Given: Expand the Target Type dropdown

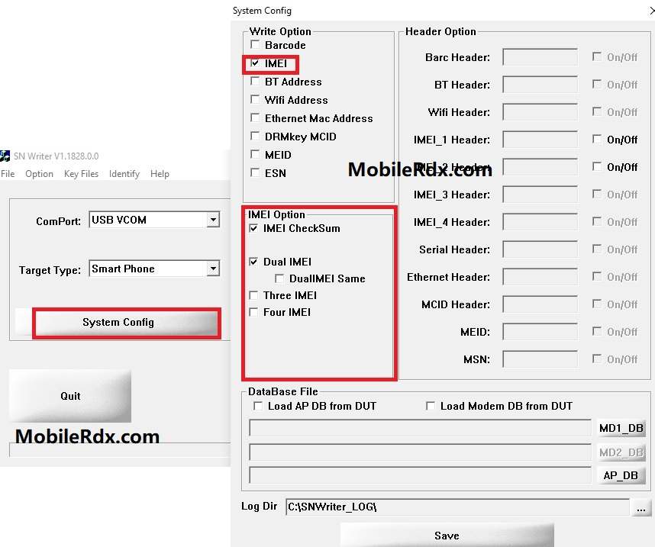Looking at the screenshot, I should pos(213,269).
